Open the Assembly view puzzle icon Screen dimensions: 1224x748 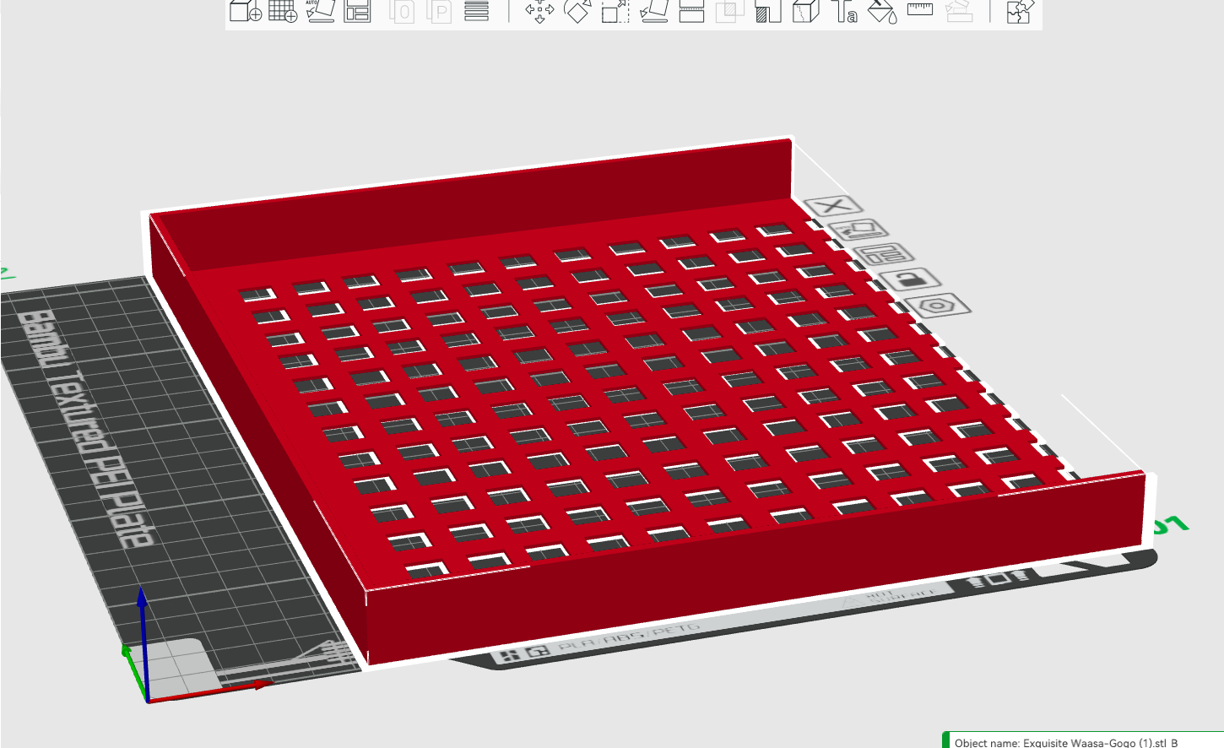(1019, 11)
